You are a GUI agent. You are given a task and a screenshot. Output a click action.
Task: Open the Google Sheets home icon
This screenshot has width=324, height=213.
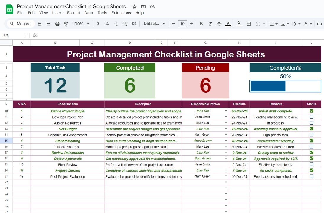[x=9, y=9]
